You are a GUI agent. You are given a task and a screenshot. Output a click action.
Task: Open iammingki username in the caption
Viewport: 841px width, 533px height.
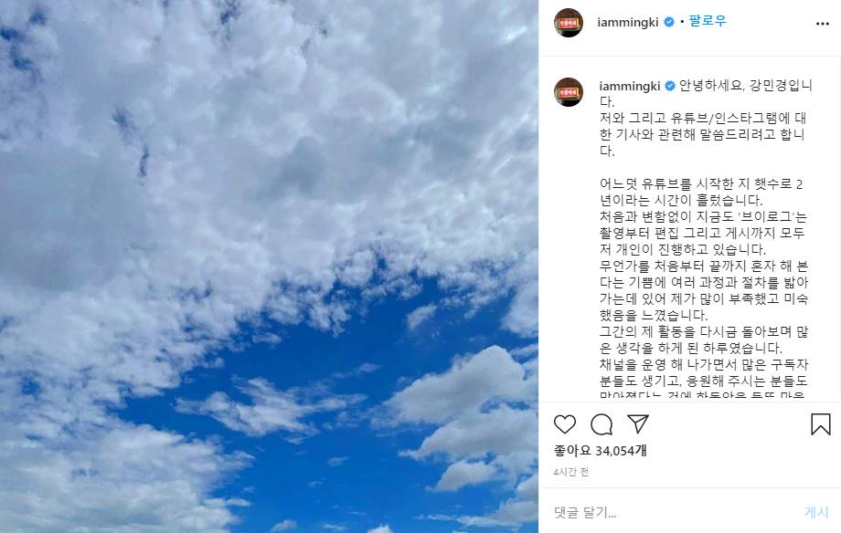[630, 86]
